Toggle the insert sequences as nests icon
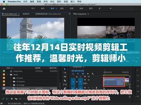Viewport: 141px width, 105px height. coord(73,74)
